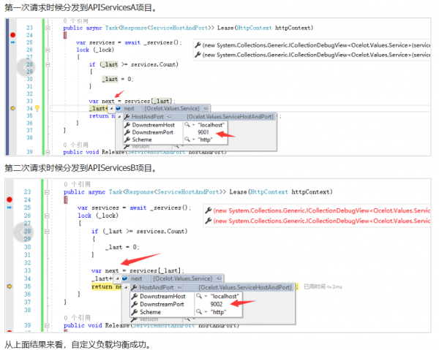Click "localhost" value in the 9001 datatip

click(211, 125)
